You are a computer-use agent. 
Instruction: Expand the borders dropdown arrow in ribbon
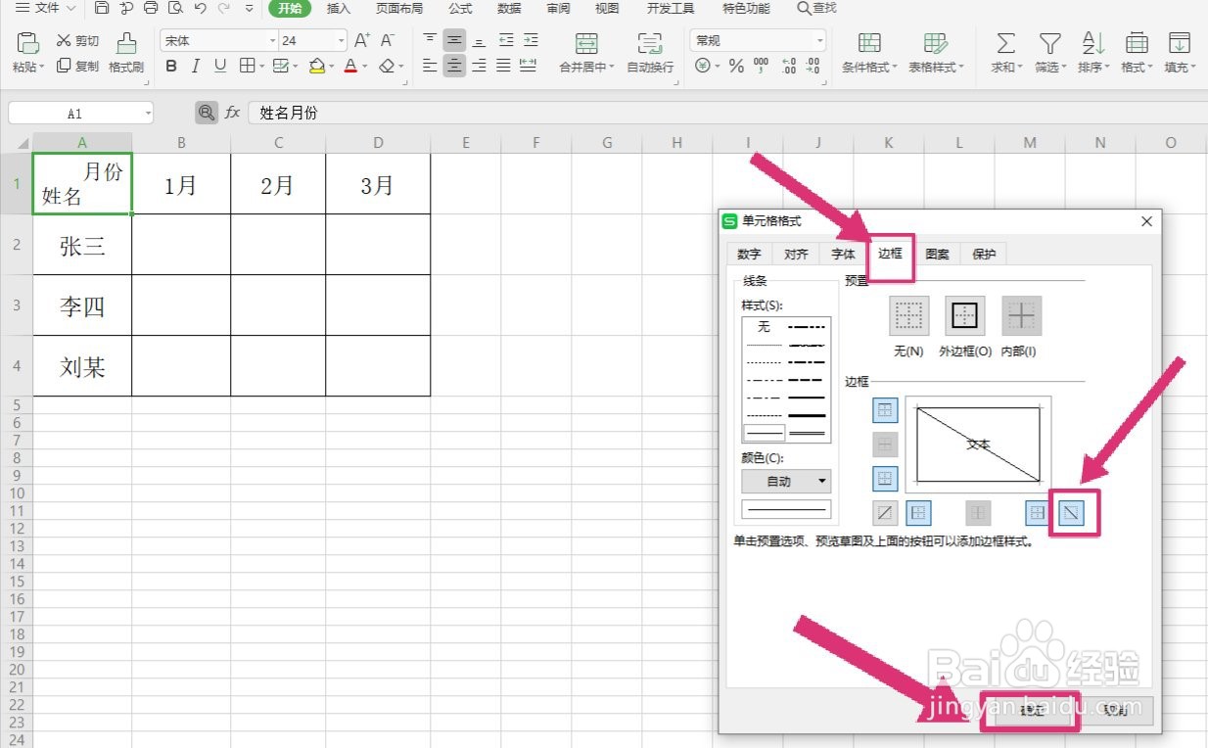tap(260, 67)
